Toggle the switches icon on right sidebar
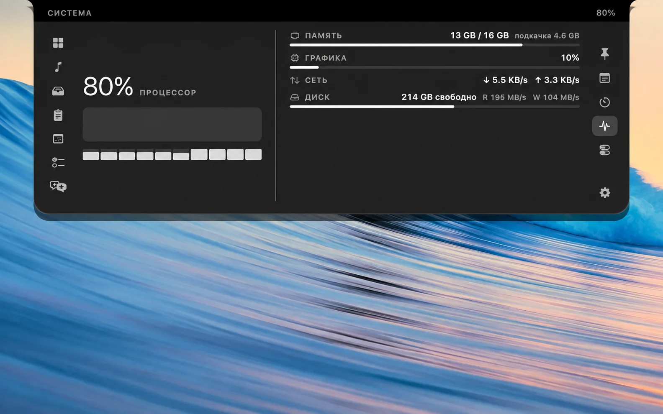 tap(604, 150)
